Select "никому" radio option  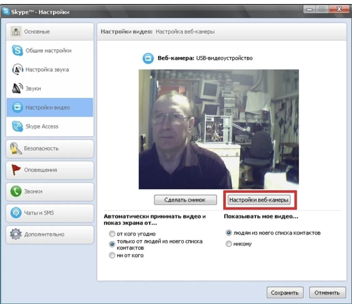tap(228, 244)
